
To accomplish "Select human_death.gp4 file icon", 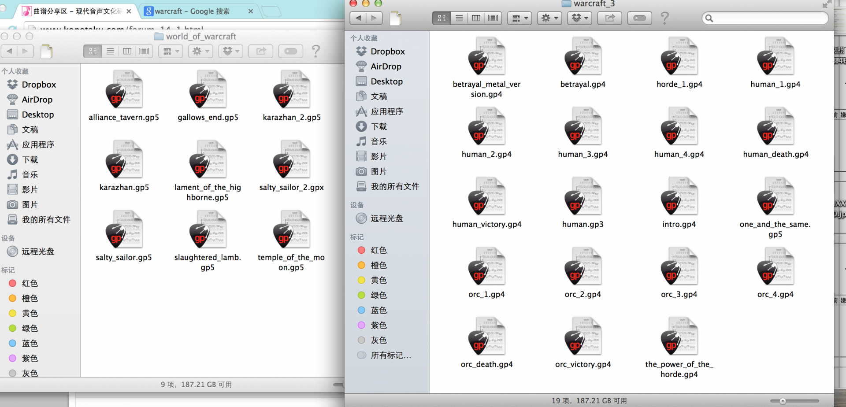I will pyautogui.click(x=775, y=126).
